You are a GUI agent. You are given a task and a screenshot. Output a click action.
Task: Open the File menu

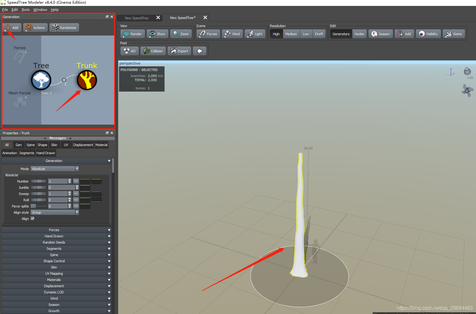pos(5,10)
